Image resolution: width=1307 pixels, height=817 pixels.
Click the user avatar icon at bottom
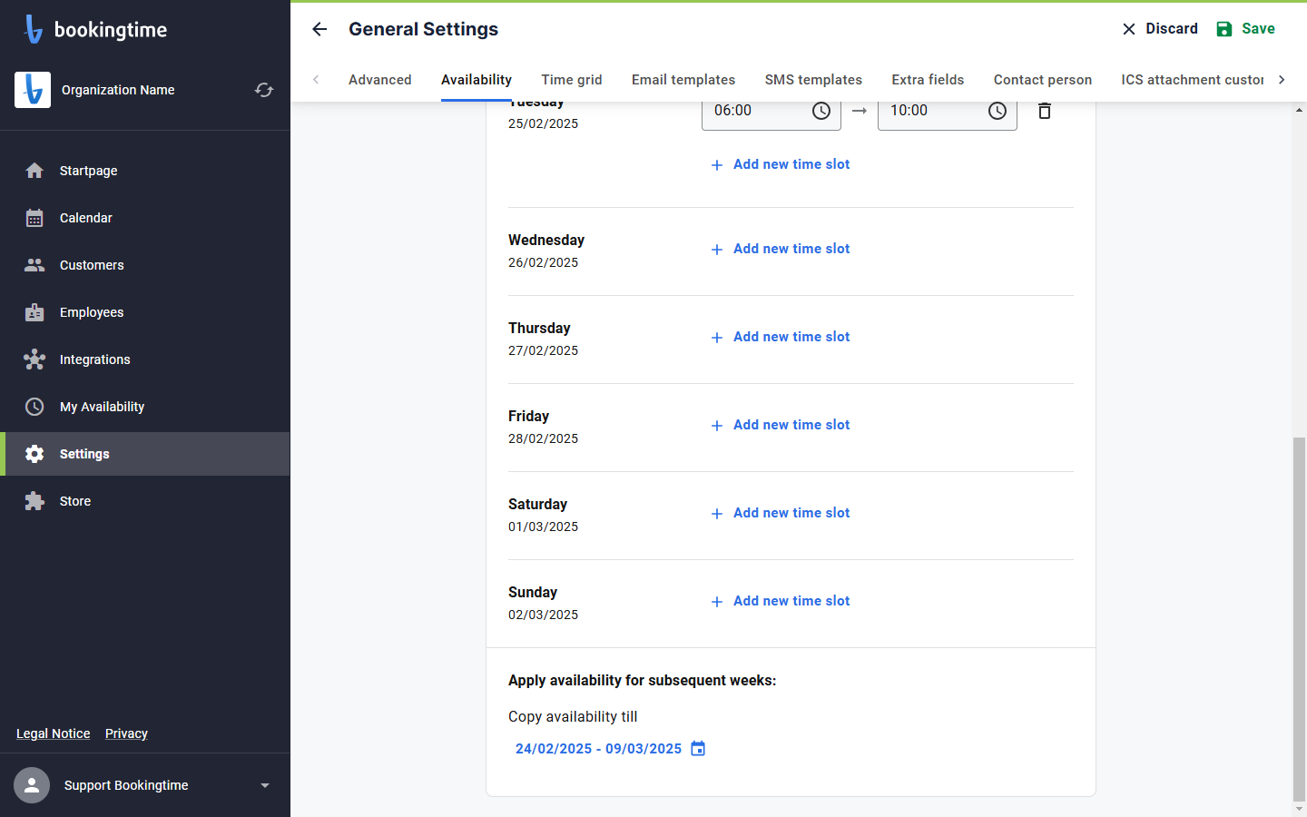[32, 785]
